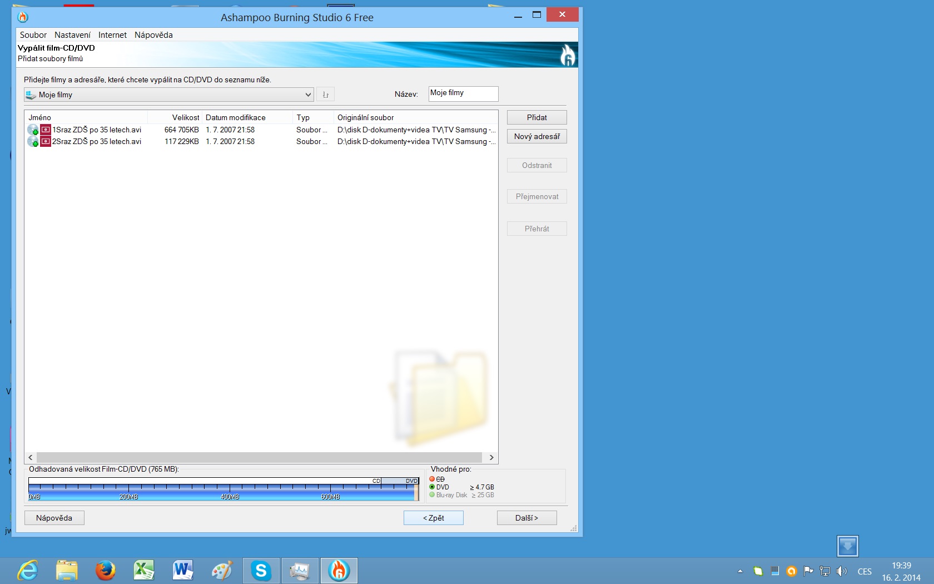Close the Ashampoo Burning Studio window

click(562, 14)
